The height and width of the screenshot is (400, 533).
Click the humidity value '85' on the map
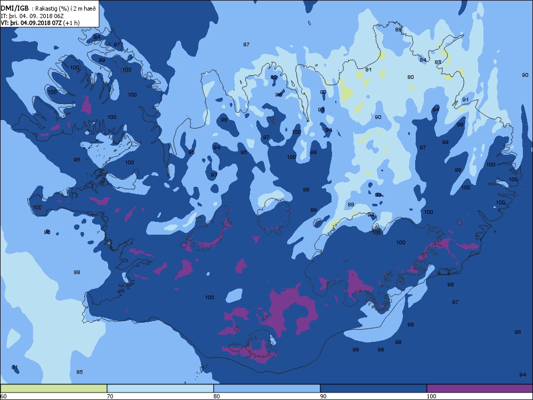click(x=79, y=372)
